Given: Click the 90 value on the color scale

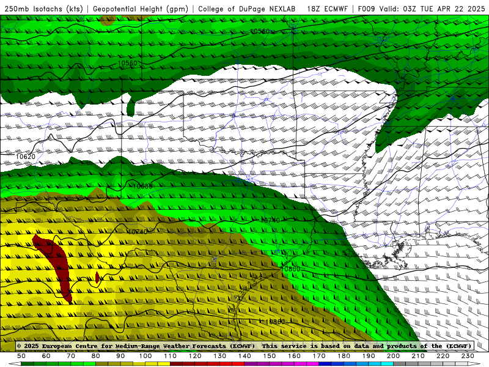Looking at the screenshot, I should 120,356.
